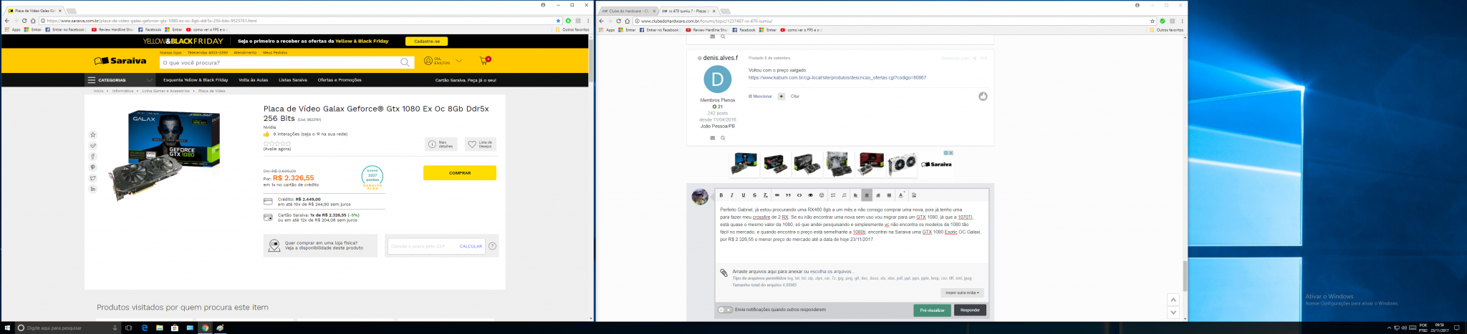This screenshot has height=334, width=1467.
Task: Open user account icon on Saraiva
Action: click(428, 61)
